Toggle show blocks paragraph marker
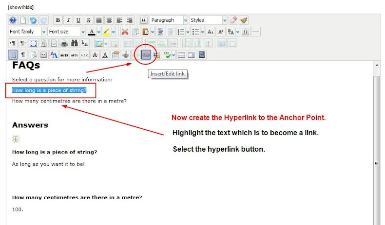This screenshot has width=385, height=225. pyautogui.click(x=23, y=55)
